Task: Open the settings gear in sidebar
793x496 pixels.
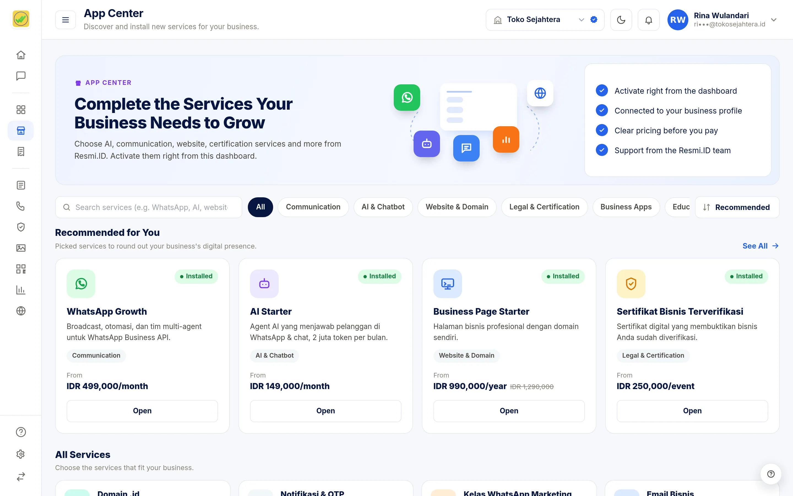Action: 21,454
